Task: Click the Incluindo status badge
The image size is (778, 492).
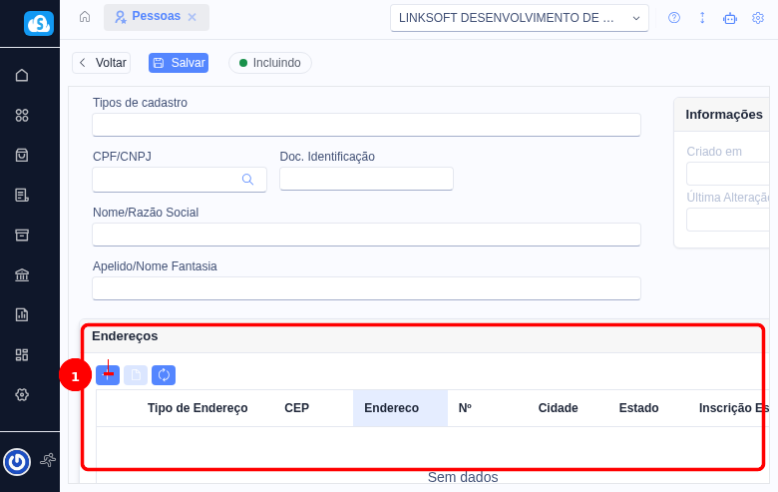Action: (270, 63)
